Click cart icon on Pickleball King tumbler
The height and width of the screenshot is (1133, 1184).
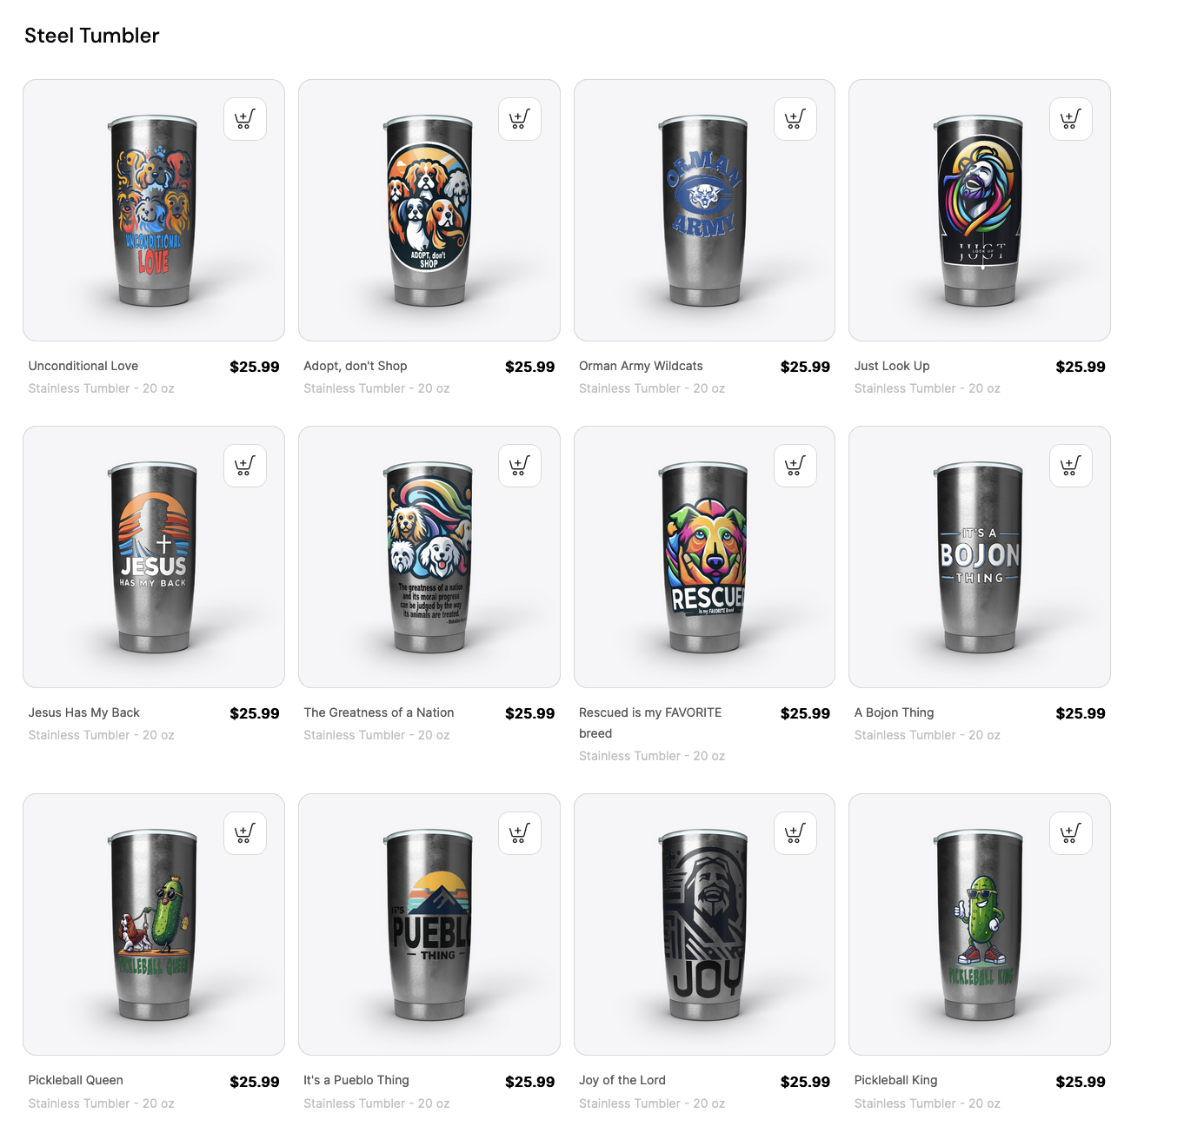pos(1071,833)
